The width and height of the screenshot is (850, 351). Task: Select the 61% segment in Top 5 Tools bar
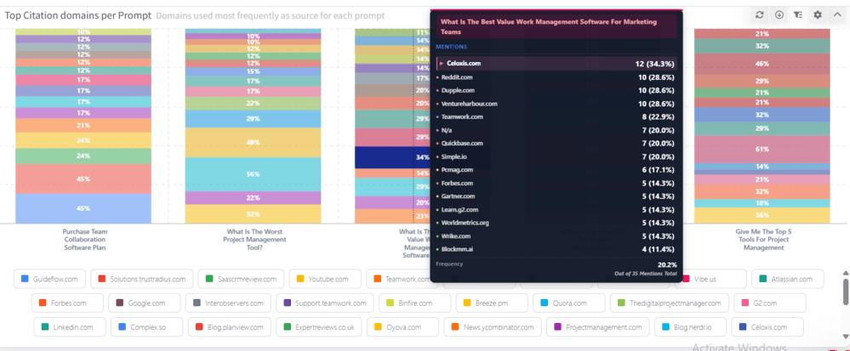(x=762, y=149)
